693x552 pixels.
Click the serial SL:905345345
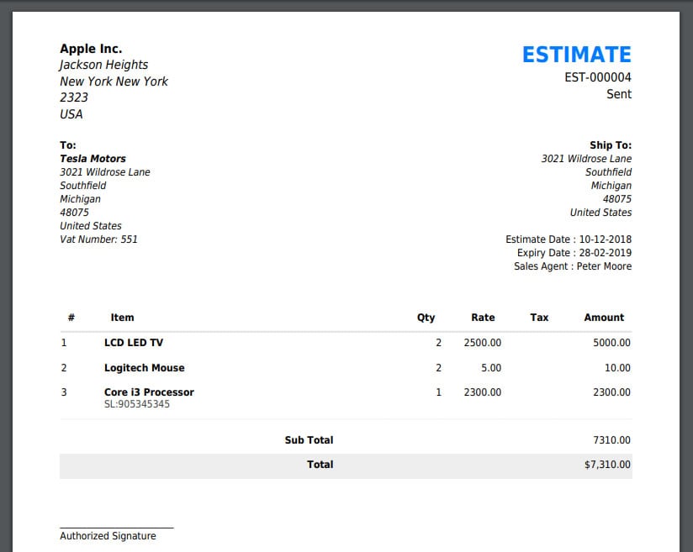(x=137, y=404)
